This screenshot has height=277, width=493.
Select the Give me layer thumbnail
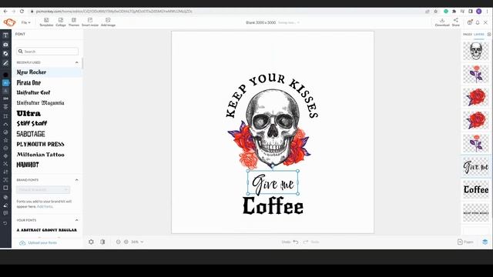click(476, 166)
